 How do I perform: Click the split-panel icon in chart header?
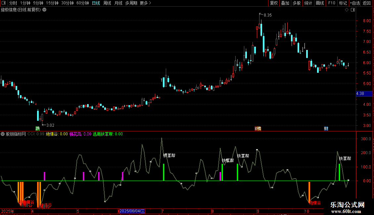click(353, 10)
